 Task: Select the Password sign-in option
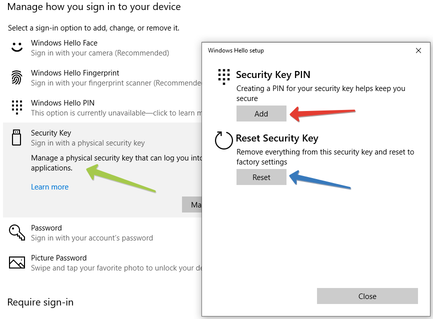point(102,233)
